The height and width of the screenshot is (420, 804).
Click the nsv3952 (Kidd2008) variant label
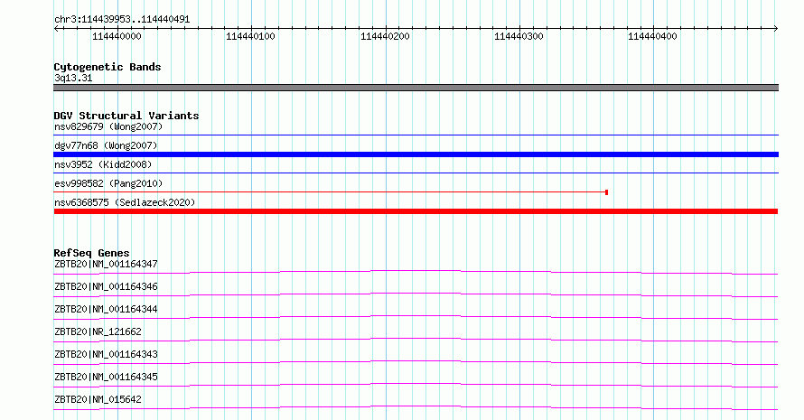104,164
